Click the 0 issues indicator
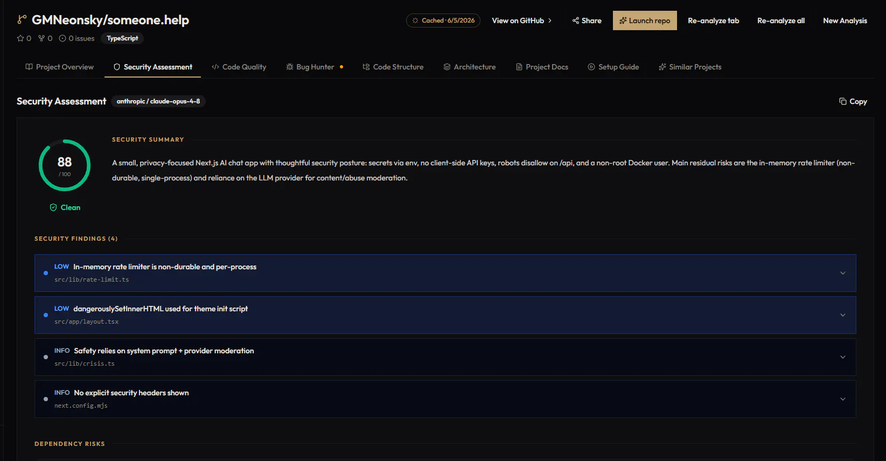Image resolution: width=886 pixels, height=461 pixels. [76, 38]
